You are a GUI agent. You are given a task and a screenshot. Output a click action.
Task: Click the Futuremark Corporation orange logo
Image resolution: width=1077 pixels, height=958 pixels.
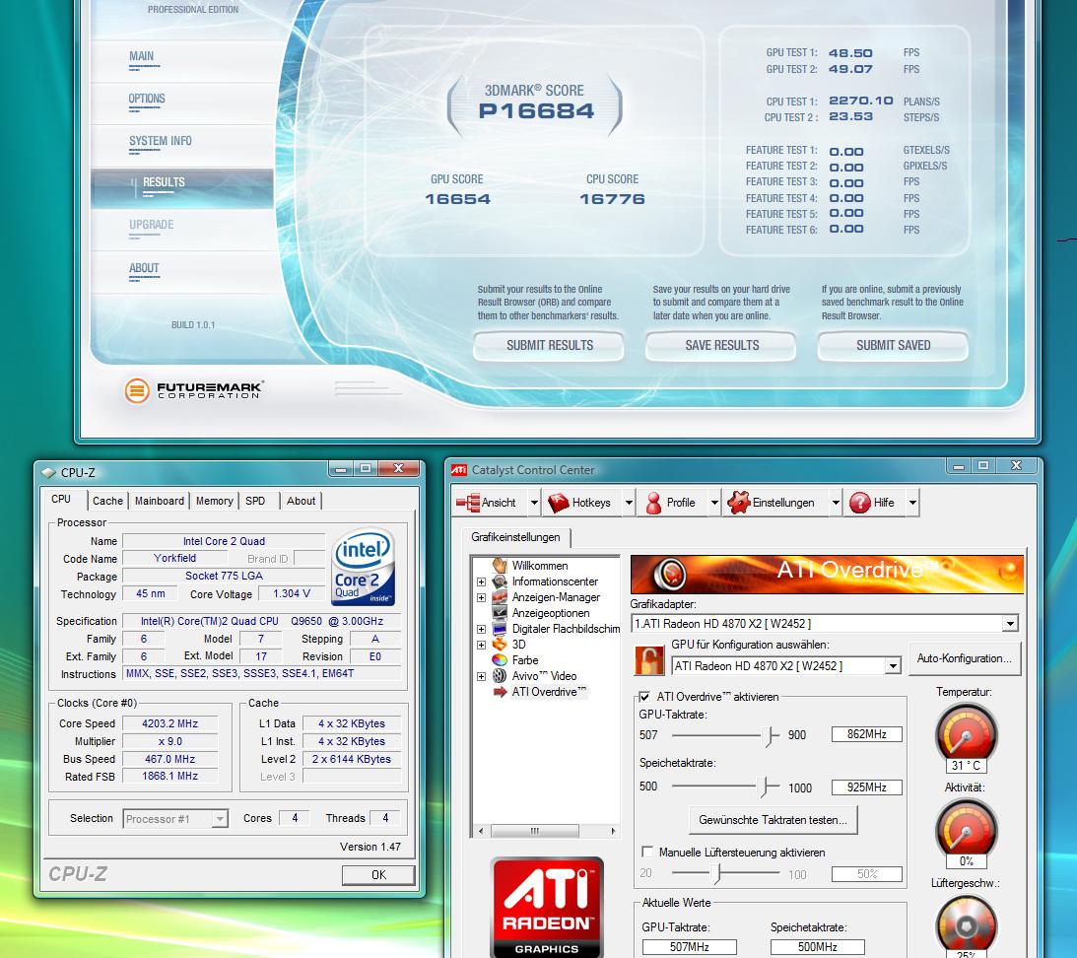pos(137,391)
